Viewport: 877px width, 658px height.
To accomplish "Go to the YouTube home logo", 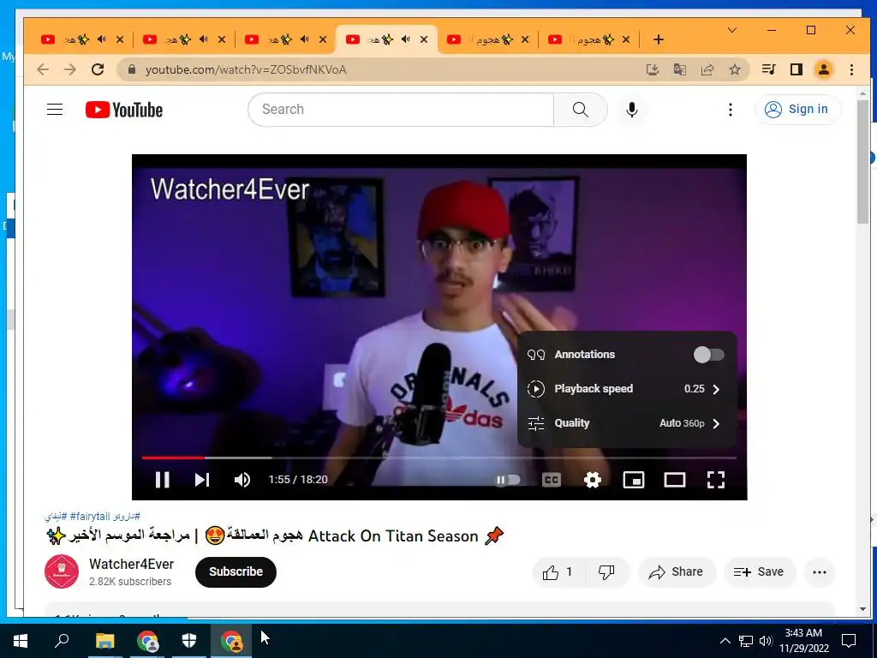I will (x=123, y=110).
